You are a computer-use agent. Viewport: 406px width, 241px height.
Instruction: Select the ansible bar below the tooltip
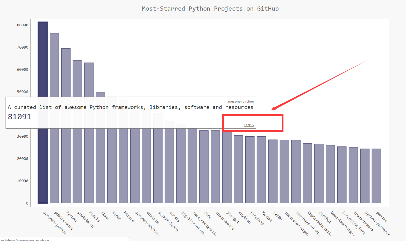coord(146,165)
